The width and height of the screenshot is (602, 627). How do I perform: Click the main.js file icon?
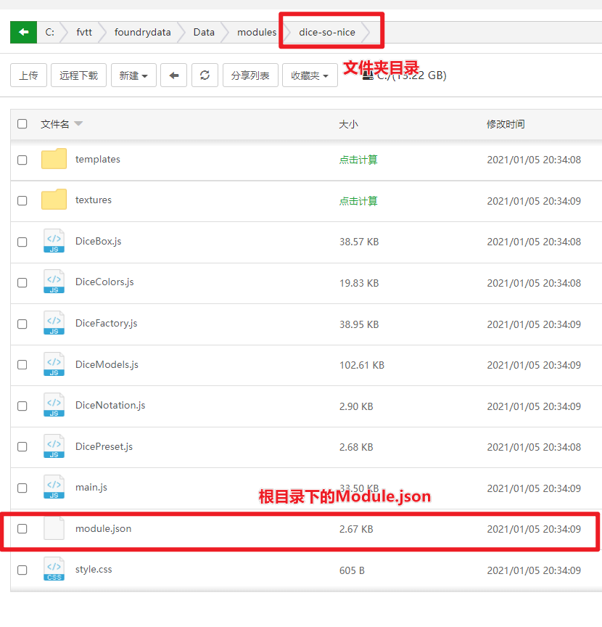pos(54,488)
